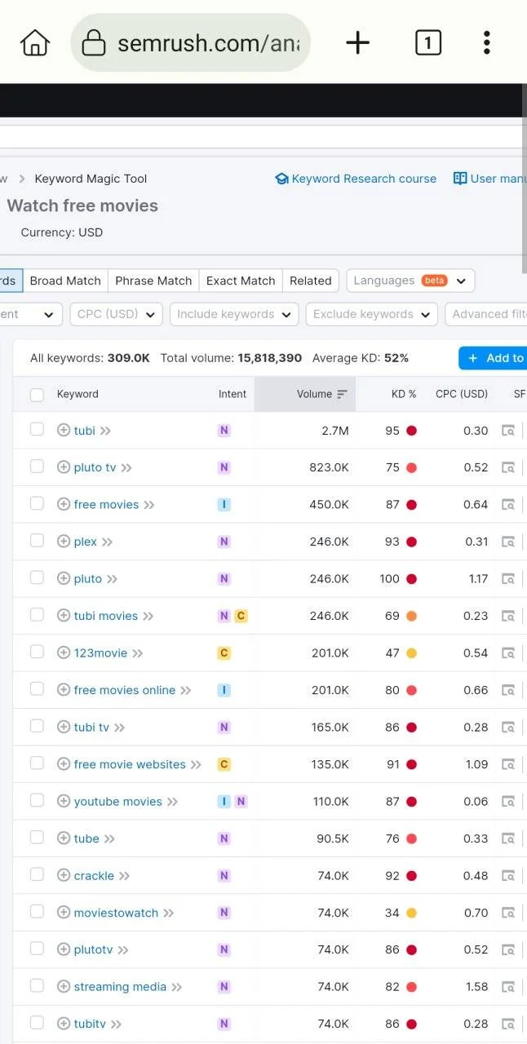Open the pluto keyword link
This screenshot has width=527, height=1044.
coord(88,578)
